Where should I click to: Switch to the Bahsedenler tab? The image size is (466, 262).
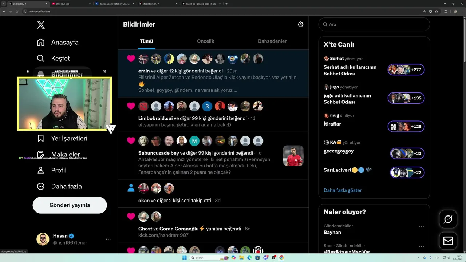pyautogui.click(x=272, y=41)
